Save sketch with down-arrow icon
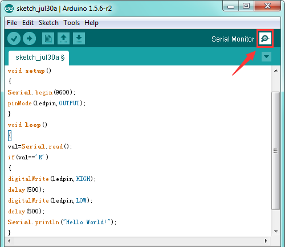The width and height of the screenshot is (285, 247). click(79, 39)
